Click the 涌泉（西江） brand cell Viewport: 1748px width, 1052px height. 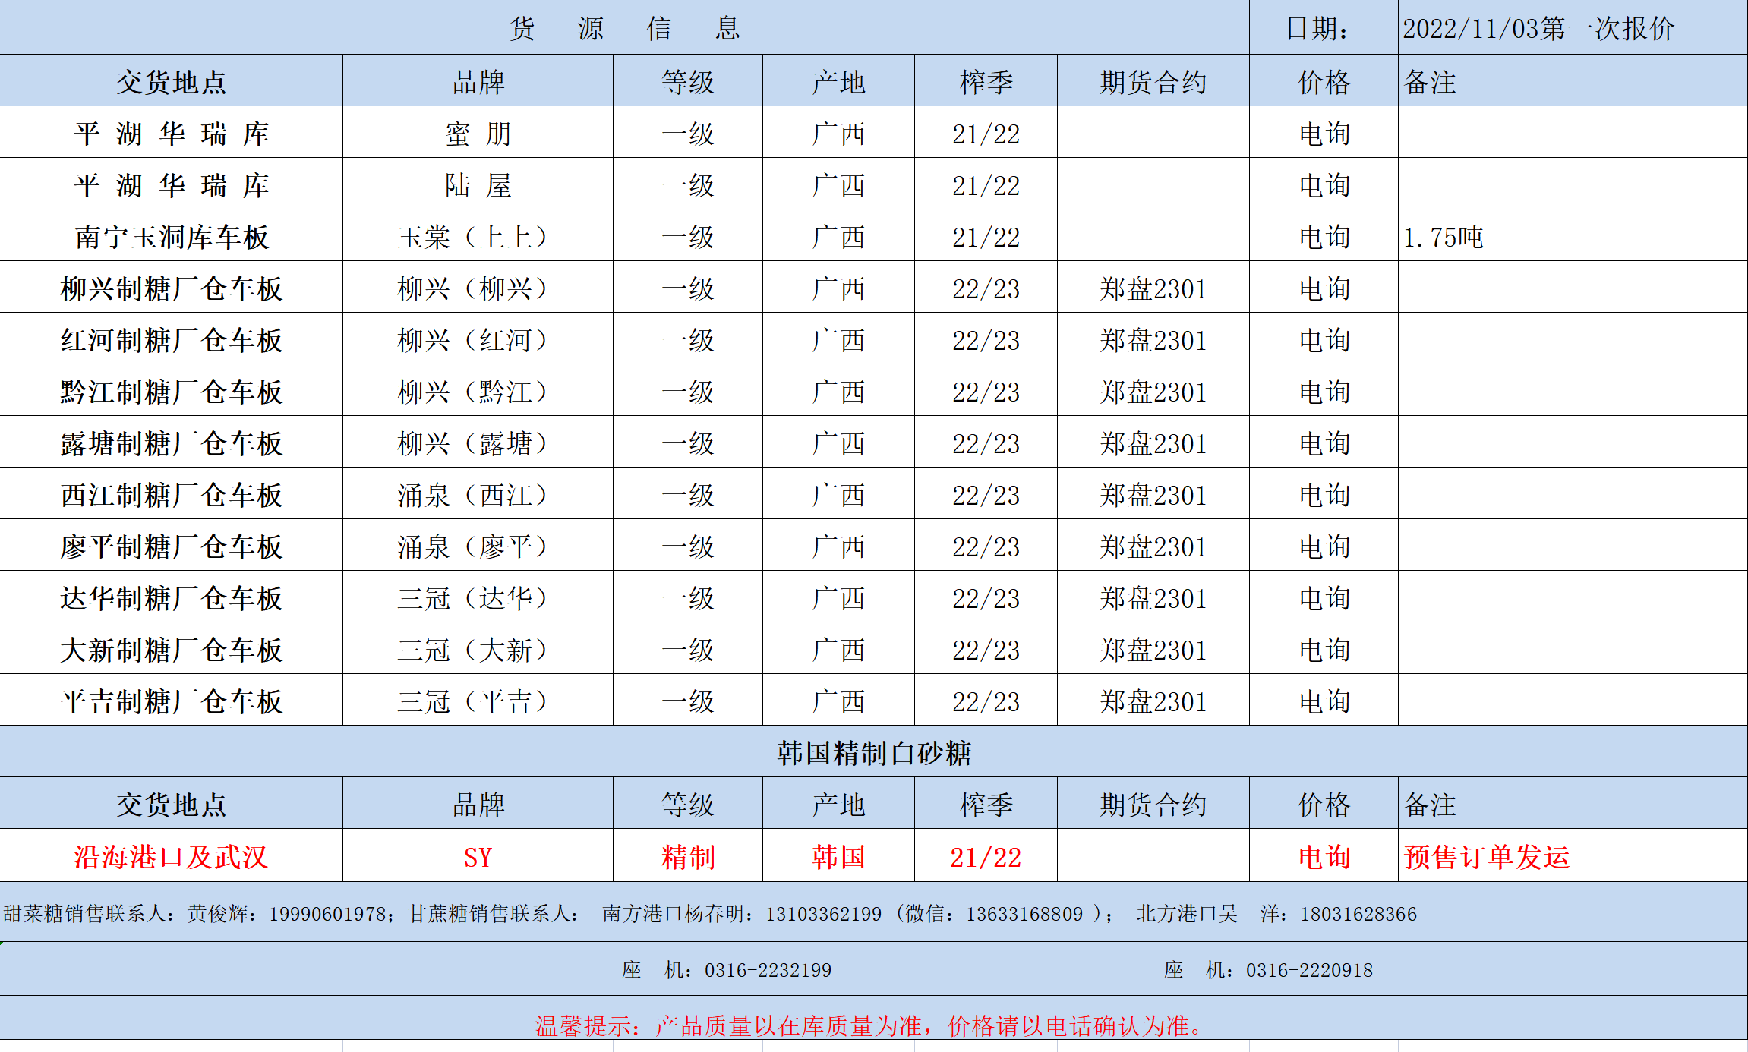pos(472,496)
